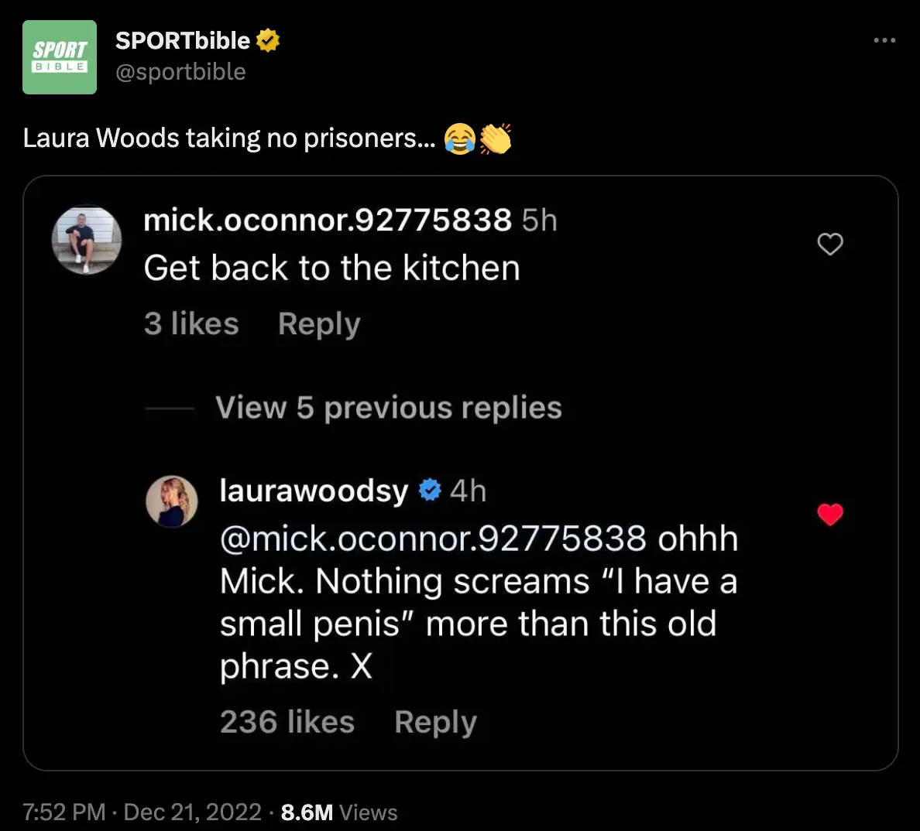Open the SPORTbible profile avatar
Viewport: 920px width, 831px height.
pyautogui.click(x=59, y=56)
